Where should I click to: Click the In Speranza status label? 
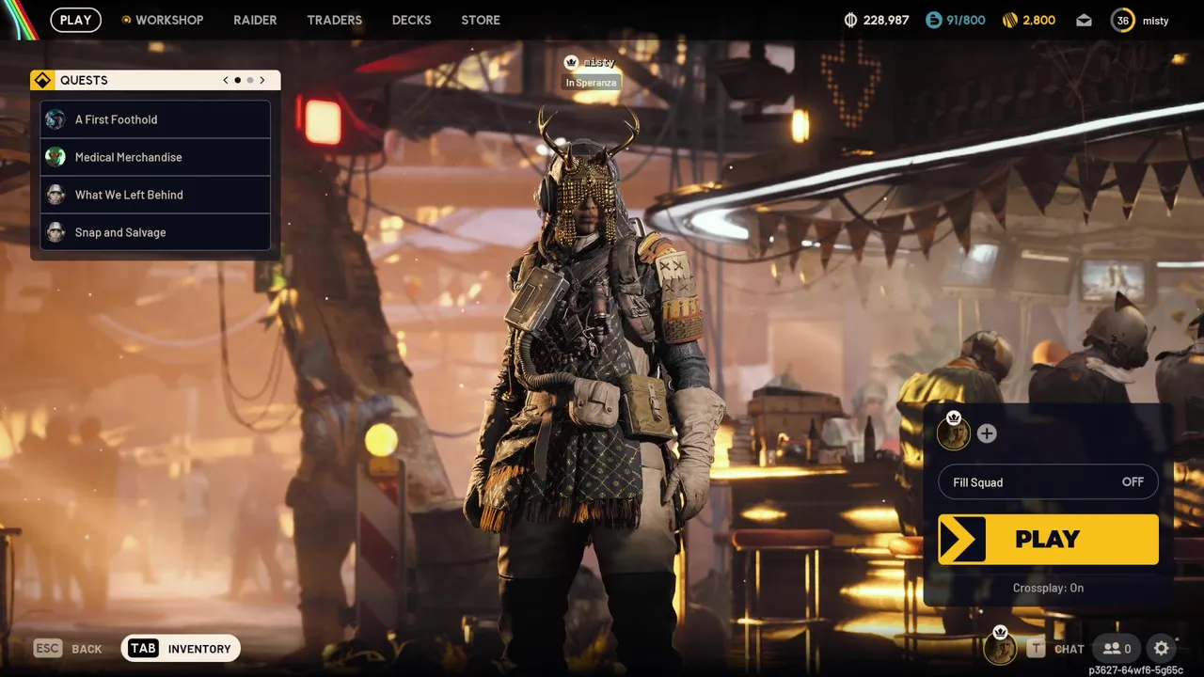[x=591, y=83]
